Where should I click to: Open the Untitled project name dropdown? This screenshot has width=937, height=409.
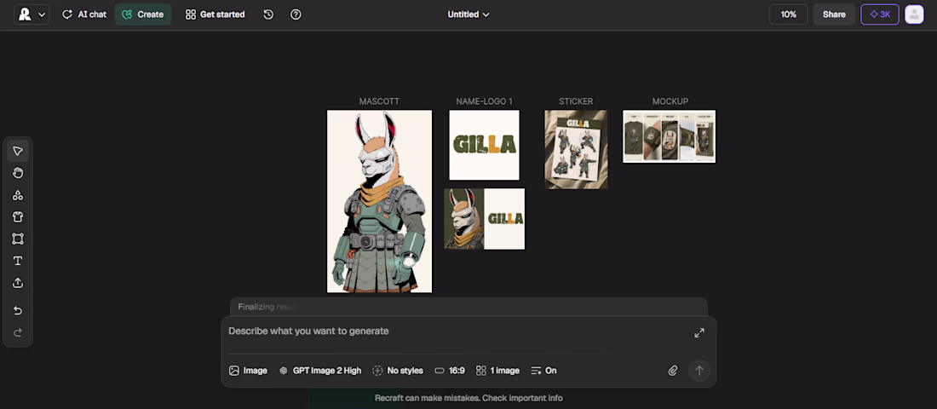[468, 14]
